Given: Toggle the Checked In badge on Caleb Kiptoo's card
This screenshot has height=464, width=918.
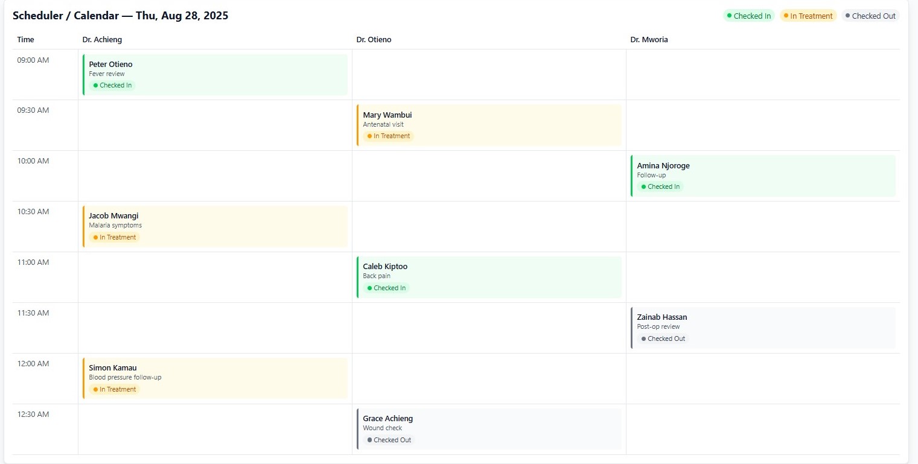Looking at the screenshot, I should coord(386,288).
